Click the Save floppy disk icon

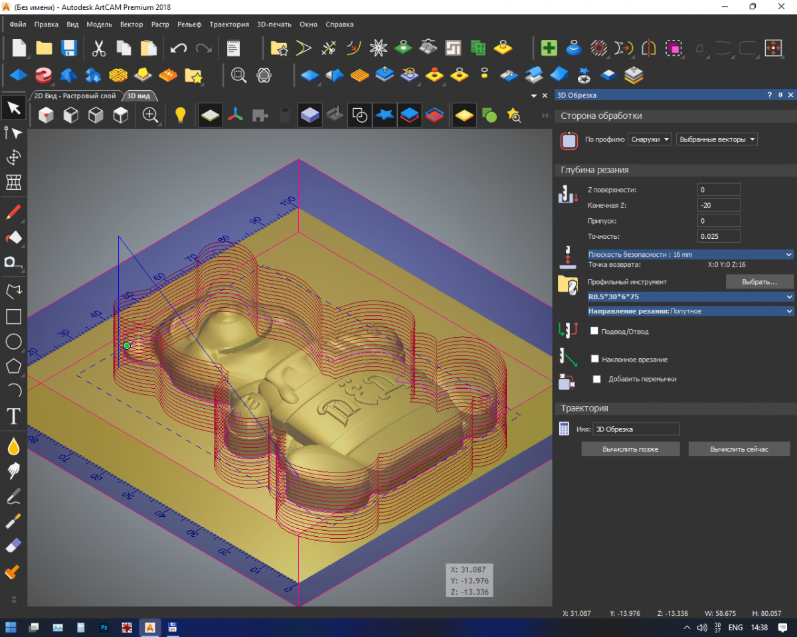click(69, 48)
